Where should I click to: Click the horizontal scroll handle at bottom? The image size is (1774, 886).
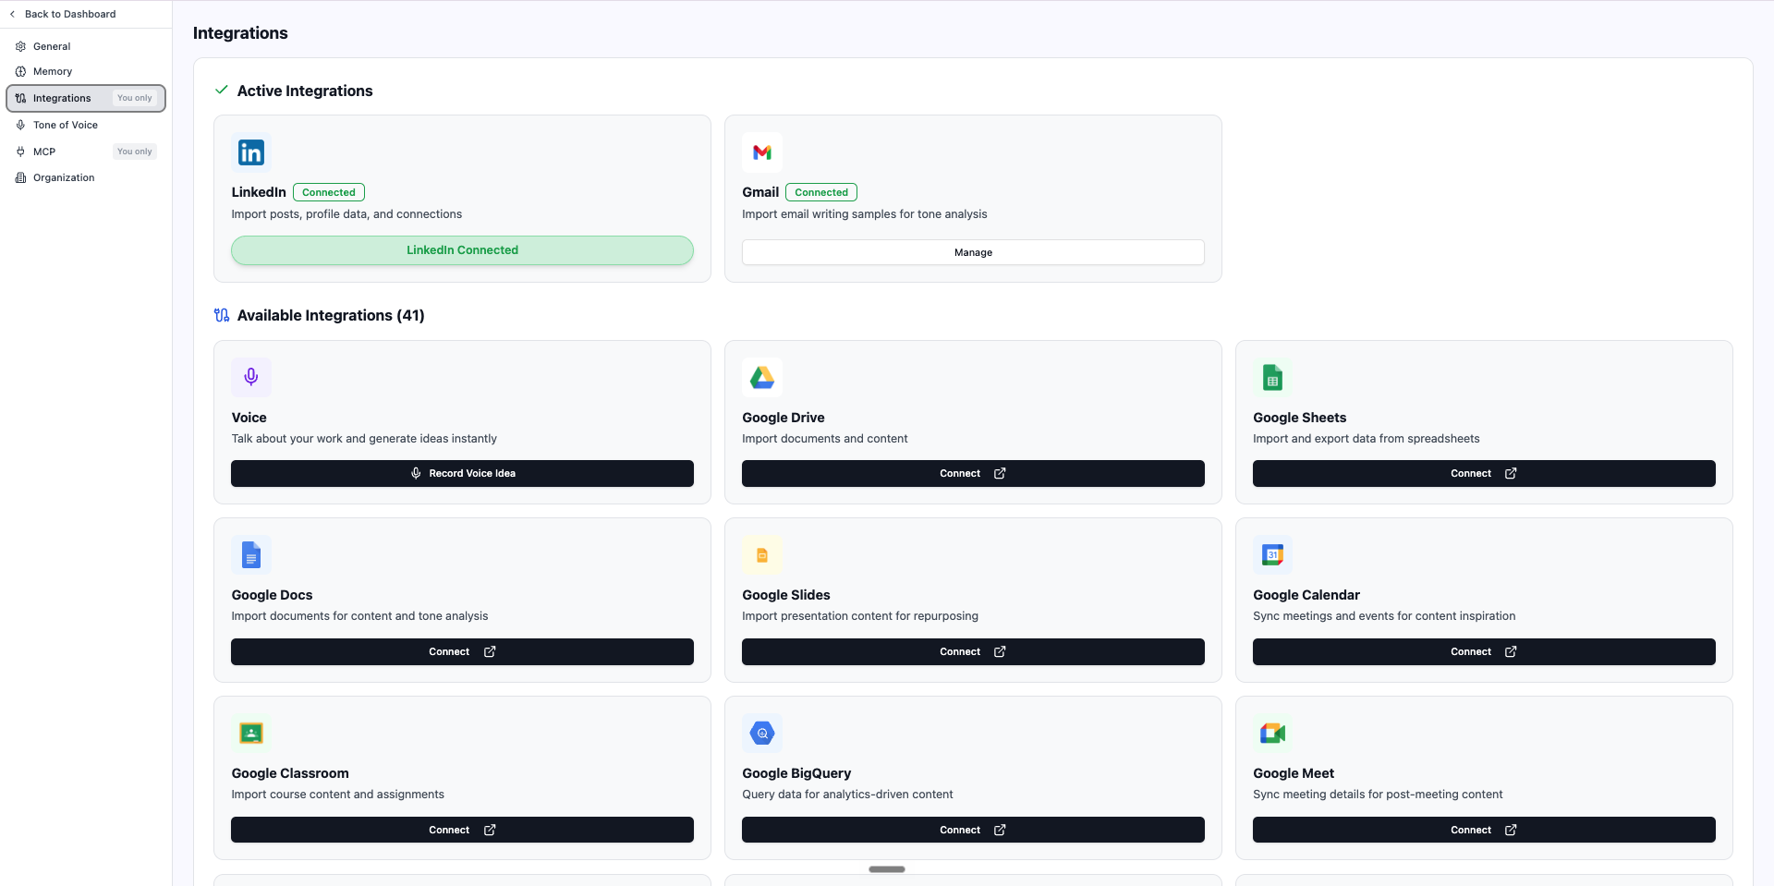coord(887,869)
